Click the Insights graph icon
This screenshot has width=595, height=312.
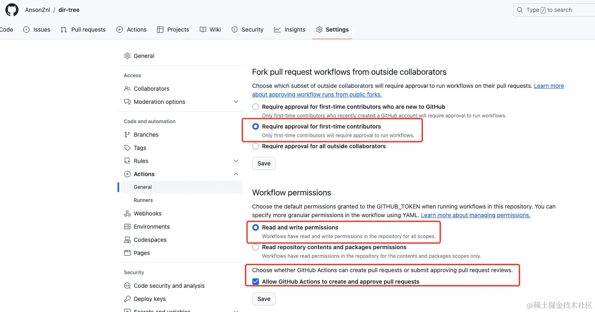coord(277,30)
